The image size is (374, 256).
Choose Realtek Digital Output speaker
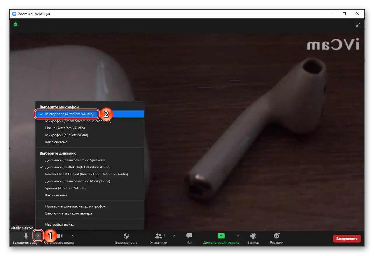pos(90,174)
